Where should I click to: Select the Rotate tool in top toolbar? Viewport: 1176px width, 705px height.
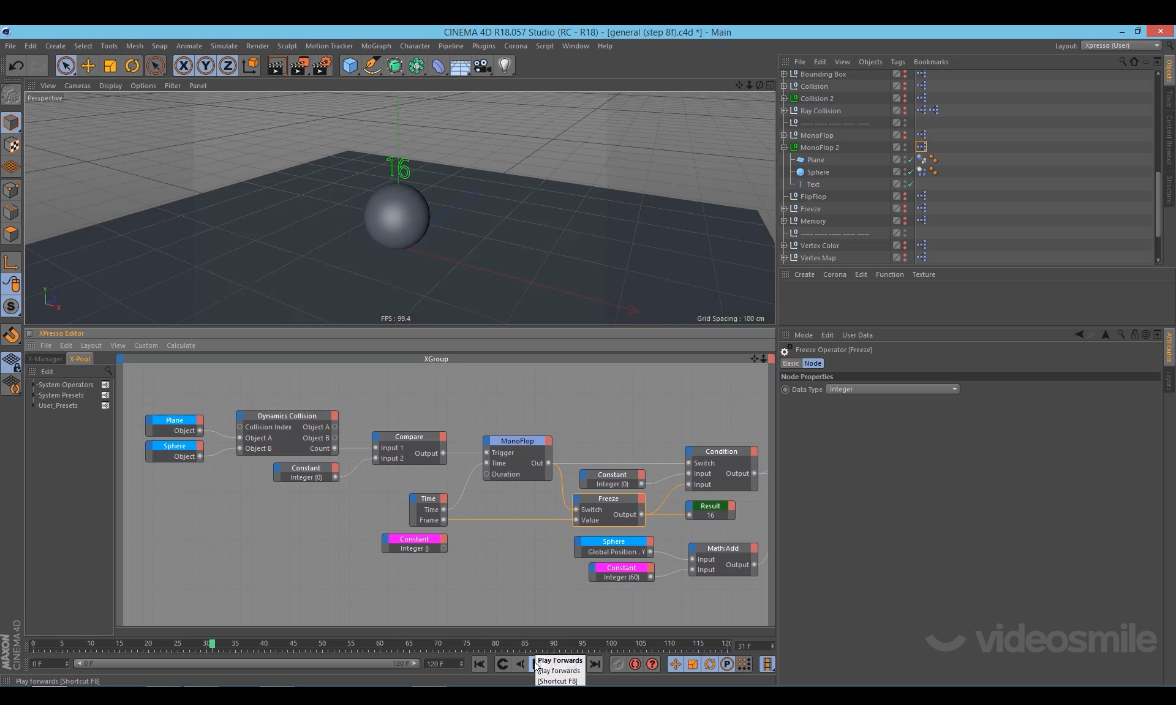[132, 66]
